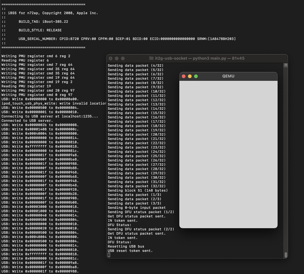
Task: Click 'Sending data packet (10/32)' line
Action: coord(137,91)
